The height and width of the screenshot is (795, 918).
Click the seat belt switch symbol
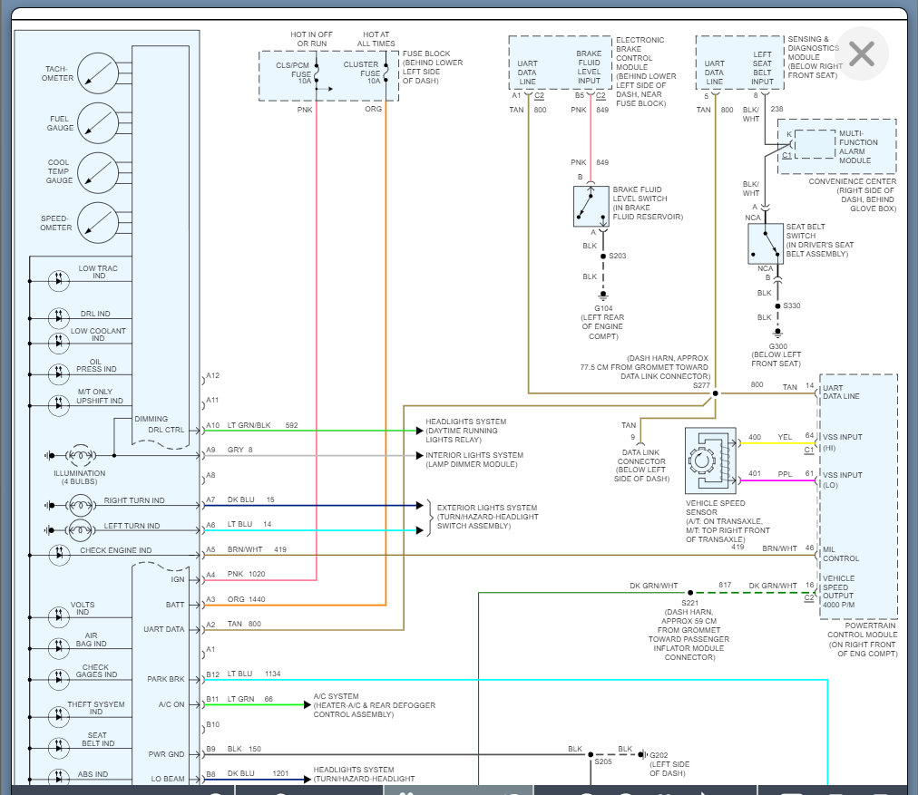pyautogui.click(x=766, y=243)
